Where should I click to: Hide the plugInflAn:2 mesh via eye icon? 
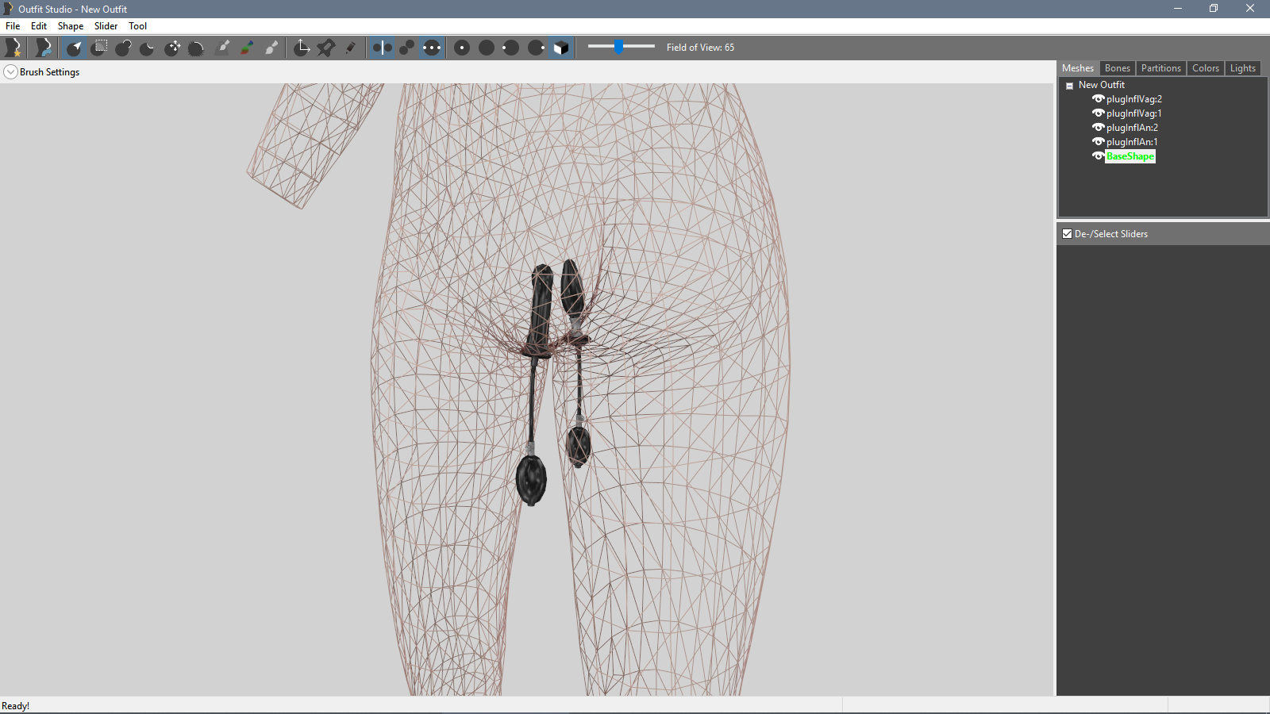(1099, 128)
